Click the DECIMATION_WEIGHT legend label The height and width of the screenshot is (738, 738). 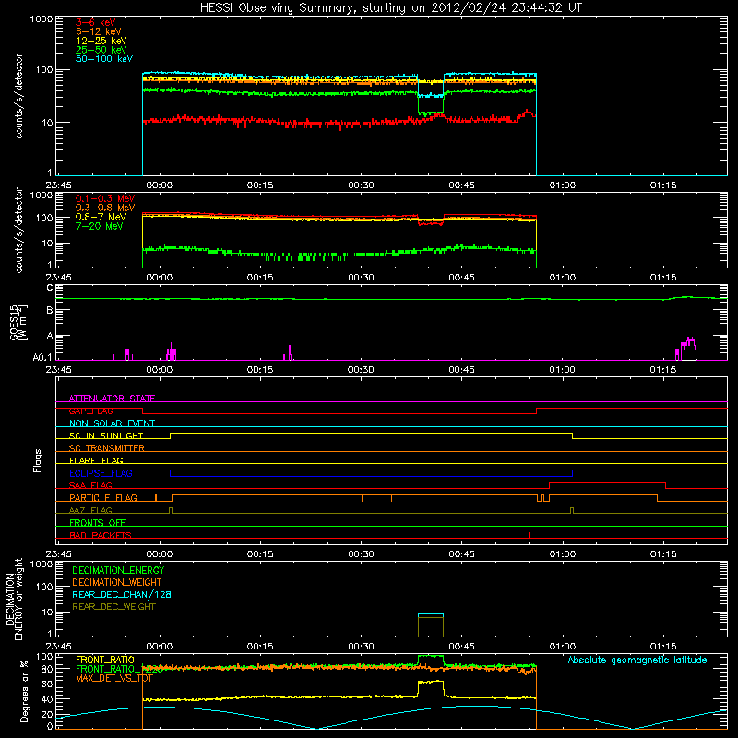[x=117, y=582]
